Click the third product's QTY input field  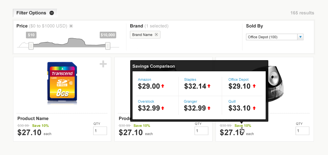(x=302, y=131)
